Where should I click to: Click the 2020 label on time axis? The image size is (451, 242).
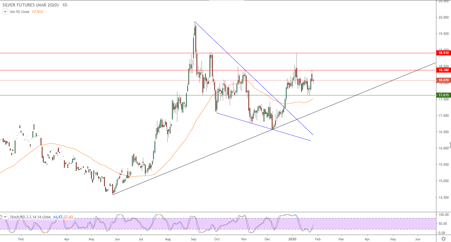[292, 239]
